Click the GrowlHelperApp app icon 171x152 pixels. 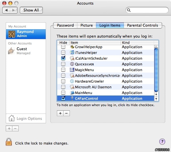point(72,47)
